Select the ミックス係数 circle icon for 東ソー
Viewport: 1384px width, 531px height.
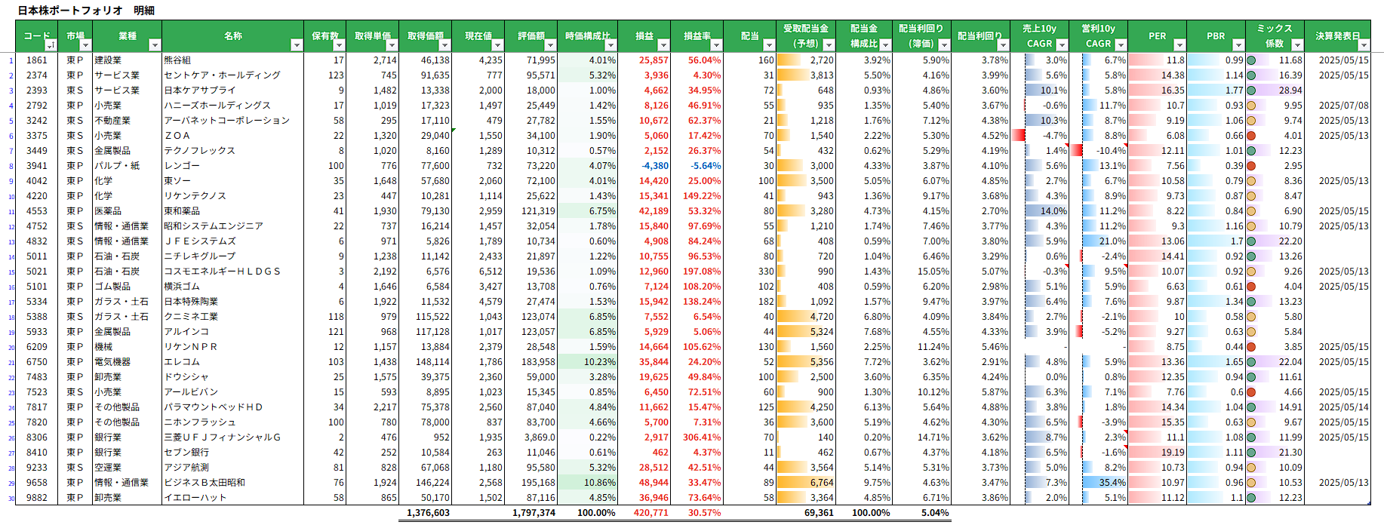point(1251,181)
